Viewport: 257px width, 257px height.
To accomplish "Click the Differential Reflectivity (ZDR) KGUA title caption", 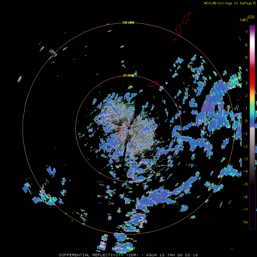I will coord(128,255).
